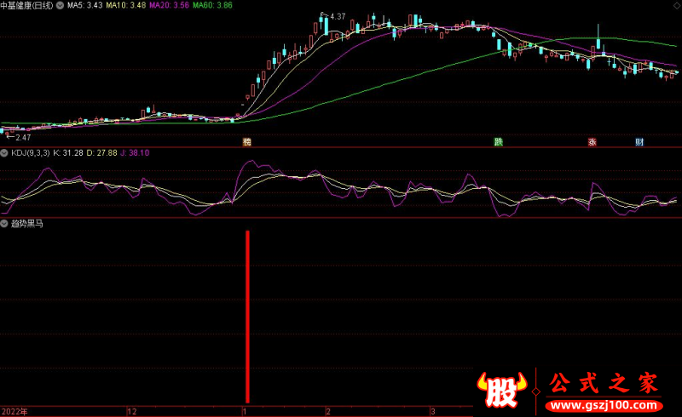
Task: Click the 趋势黑马 indicator name
Action: pos(27,224)
